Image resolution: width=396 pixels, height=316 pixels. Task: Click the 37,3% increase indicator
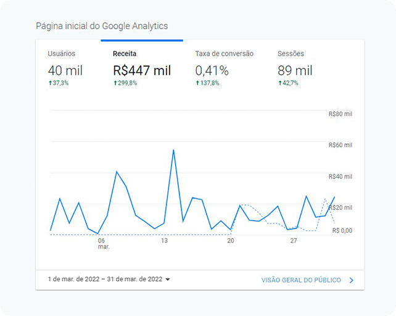tap(59, 83)
